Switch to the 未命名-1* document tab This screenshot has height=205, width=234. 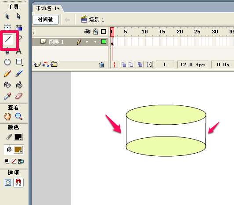[x=47, y=8]
